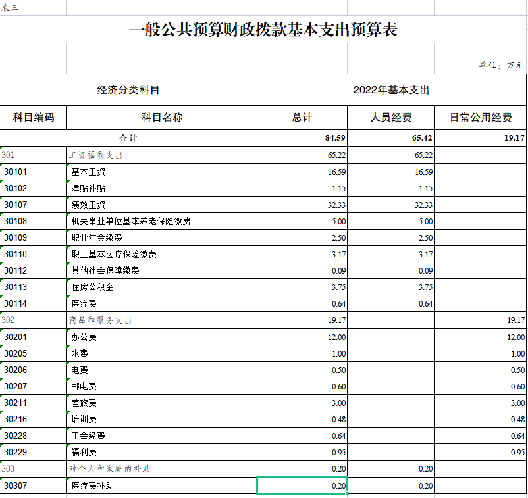Click the 表三 label cell
528x498 pixels.
click(34, 7)
